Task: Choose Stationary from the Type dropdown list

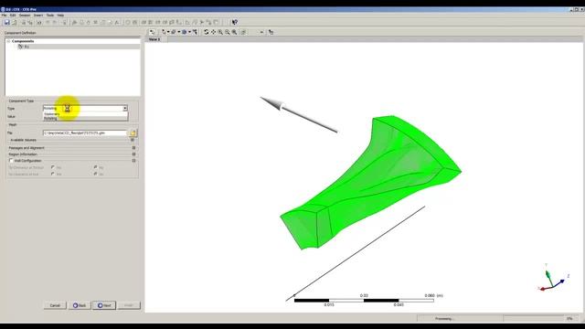Action: 85,113
